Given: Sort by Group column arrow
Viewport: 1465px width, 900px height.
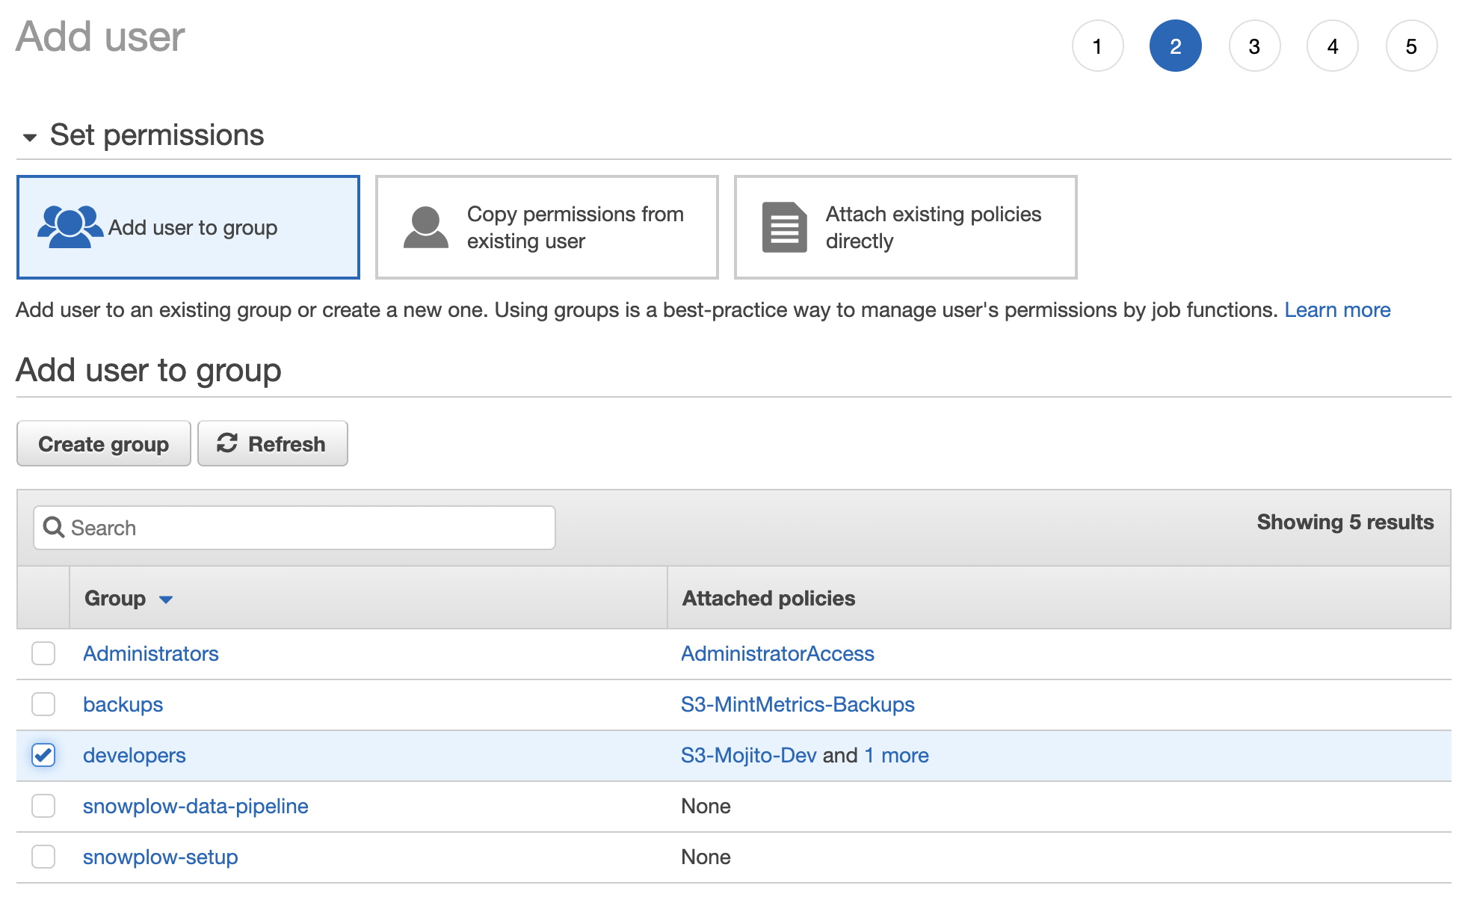Looking at the screenshot, I should coord(166,600).
